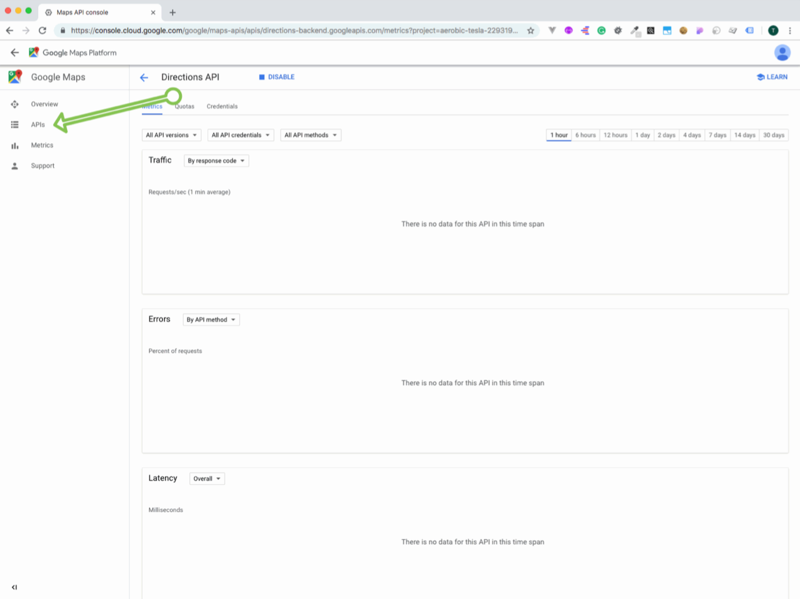Select the 6 hours time span
This screenshot has width=800, height=599.
pos(585,135)
